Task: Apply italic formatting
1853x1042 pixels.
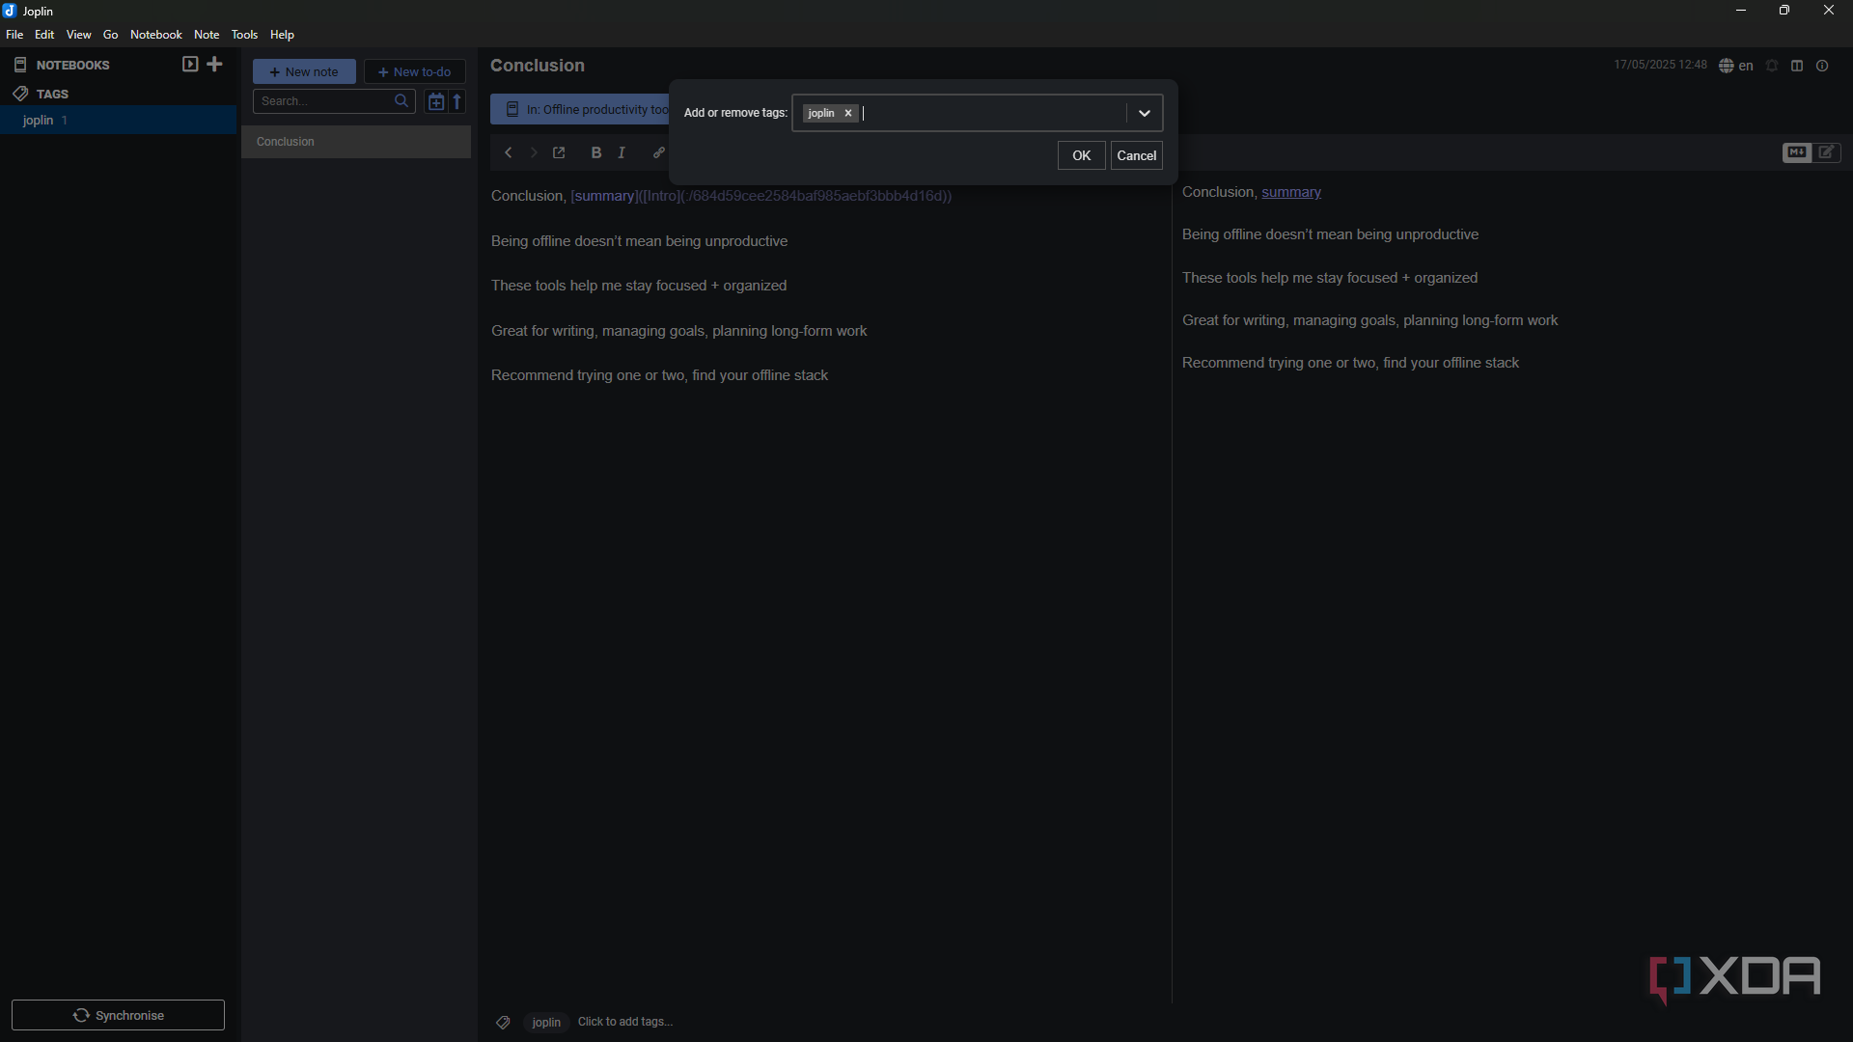Action: tap(622, 153)
